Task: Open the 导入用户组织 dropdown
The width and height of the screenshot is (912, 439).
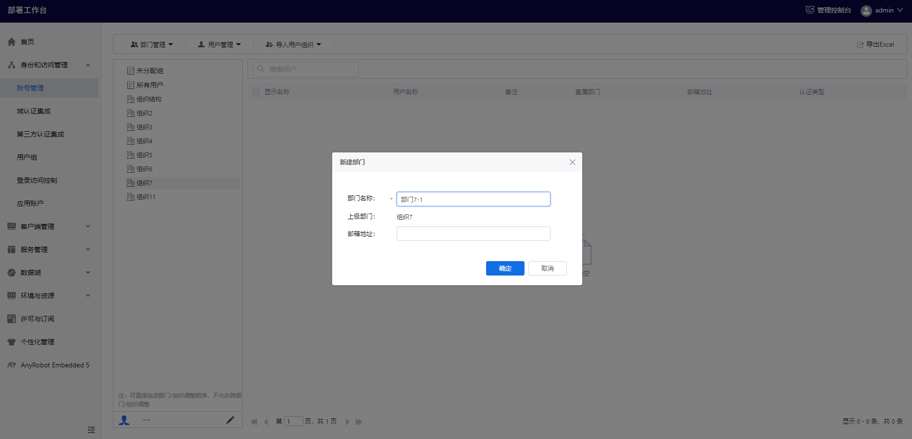Action: point(293,44)
